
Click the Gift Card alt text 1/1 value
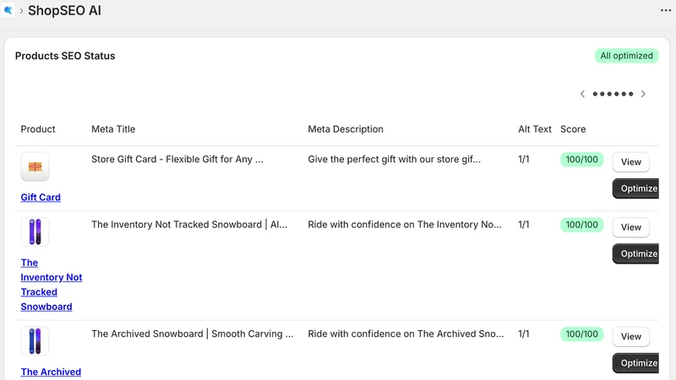click(x=523, y=160)
